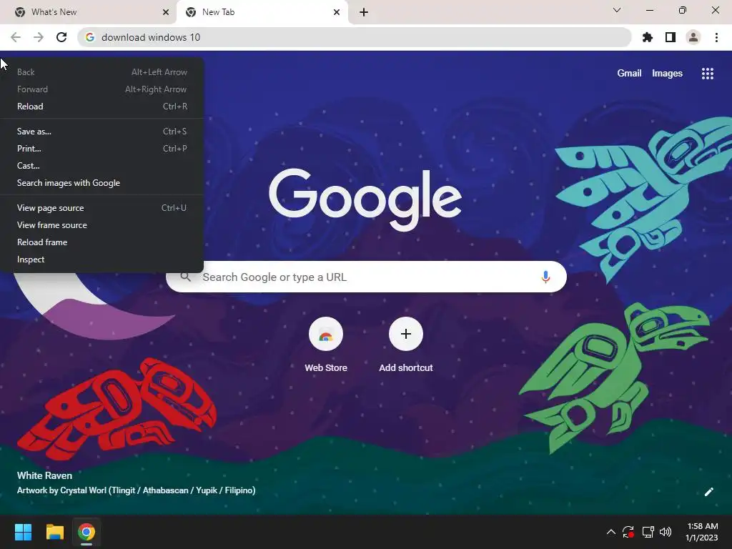The image size is (732, 549).
Task: Close the New Tab tab
Action: tap(337, 12)
